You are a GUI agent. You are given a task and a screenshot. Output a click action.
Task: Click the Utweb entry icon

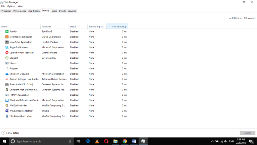(x=7, y=63)
